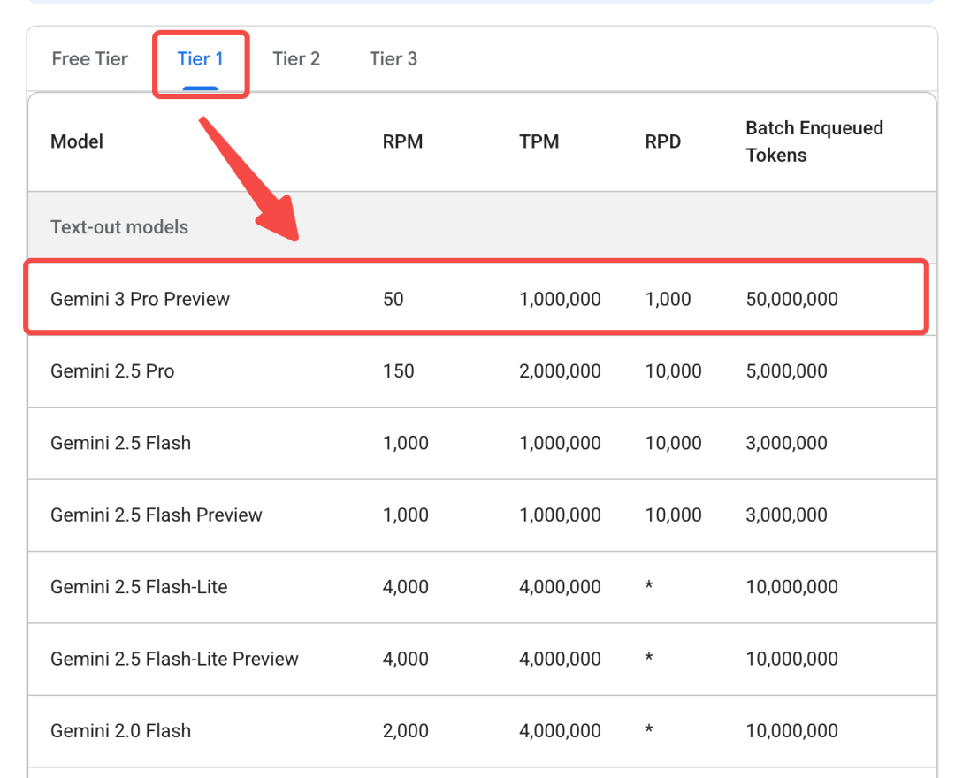955x778 pixels.
Task: Click the 50,000,000 batch tokens value
Action: [x=791, y=299]
